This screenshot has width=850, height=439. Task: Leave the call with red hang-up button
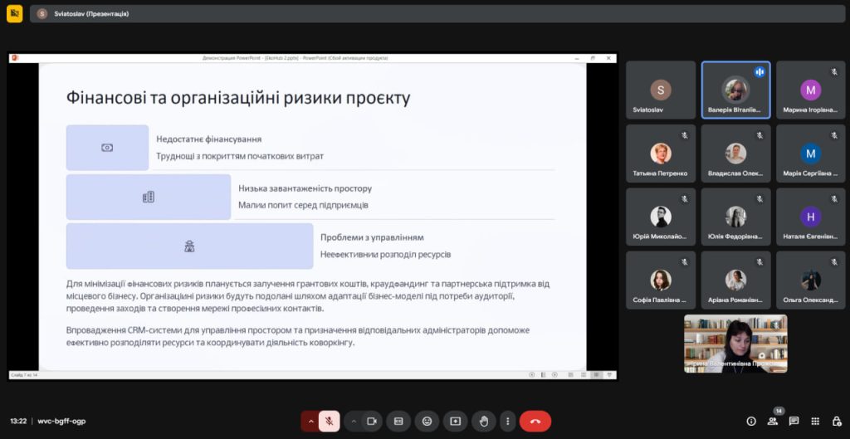(535, 421)
